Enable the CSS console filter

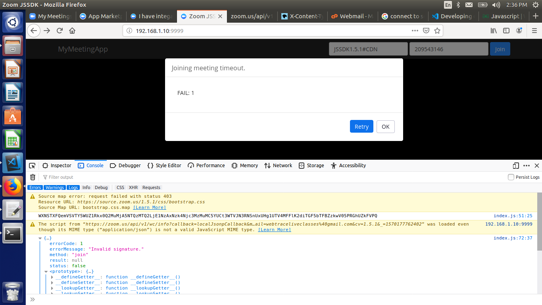(120, 187)
